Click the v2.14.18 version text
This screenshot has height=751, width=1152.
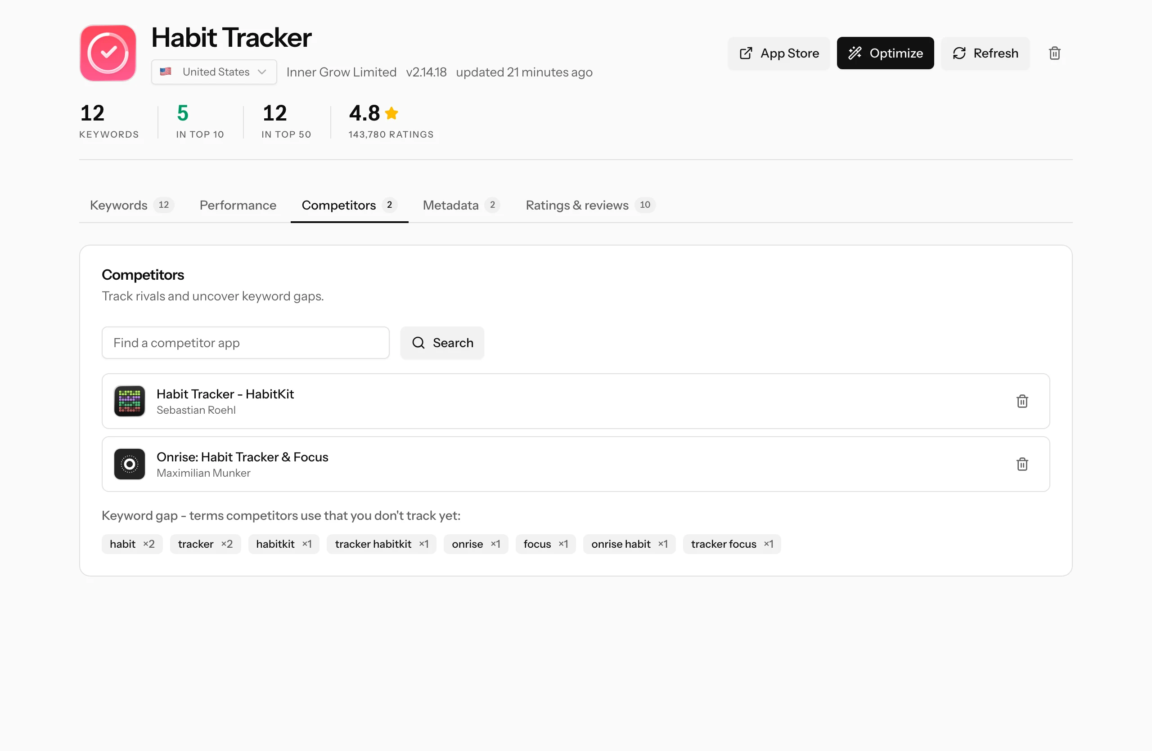pyautogui.click(x=426, y=72)
